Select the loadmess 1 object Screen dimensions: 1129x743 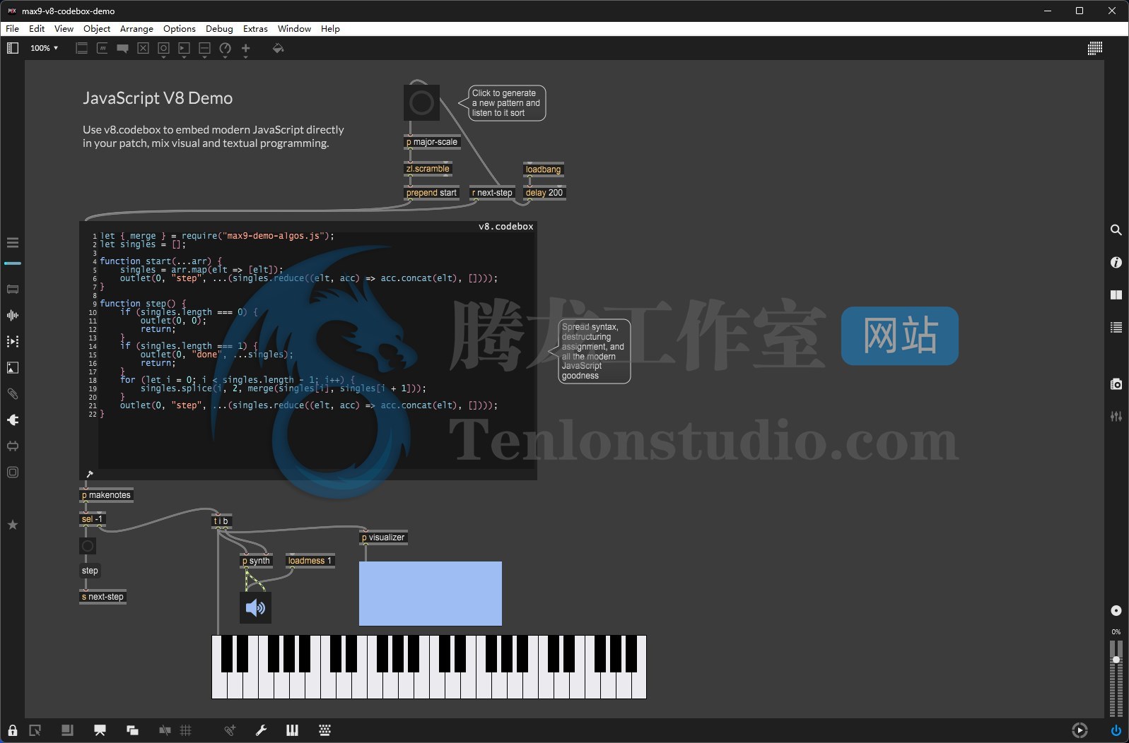coord(310,561)
